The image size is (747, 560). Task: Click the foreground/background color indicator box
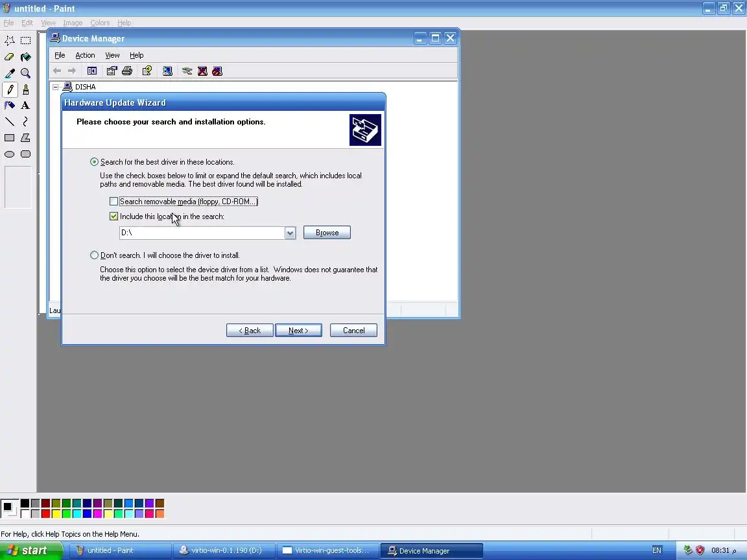pyautogui.click(x=10, y=509)
